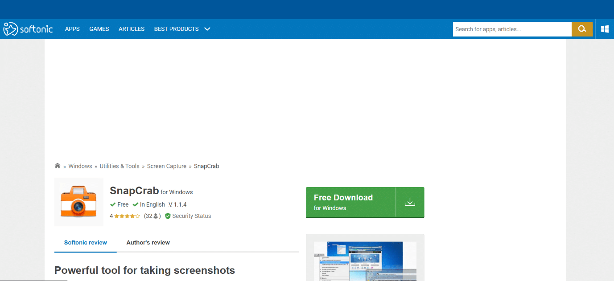
Task: Switch to Softonic review tab
Action: coord(86,243)
